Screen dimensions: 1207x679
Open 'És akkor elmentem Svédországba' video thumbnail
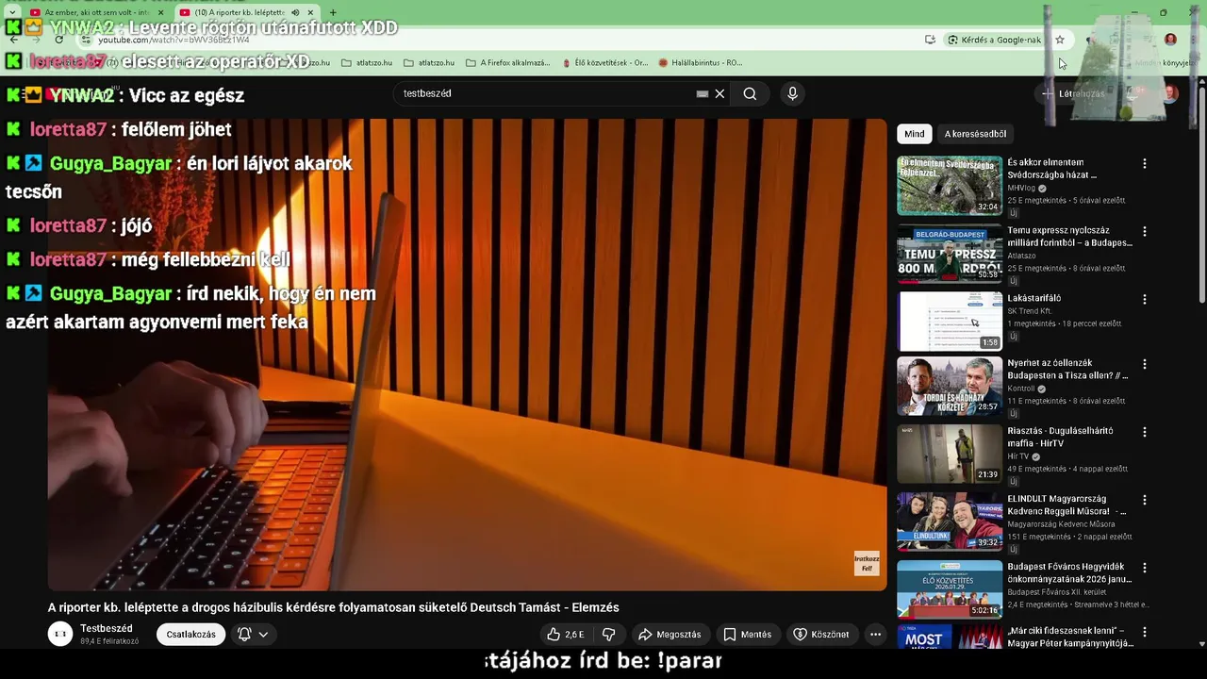click(x=950, y=186)
